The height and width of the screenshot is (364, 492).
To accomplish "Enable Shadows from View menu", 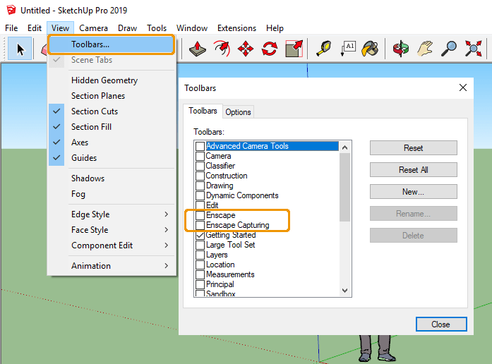I will point(112,178).
